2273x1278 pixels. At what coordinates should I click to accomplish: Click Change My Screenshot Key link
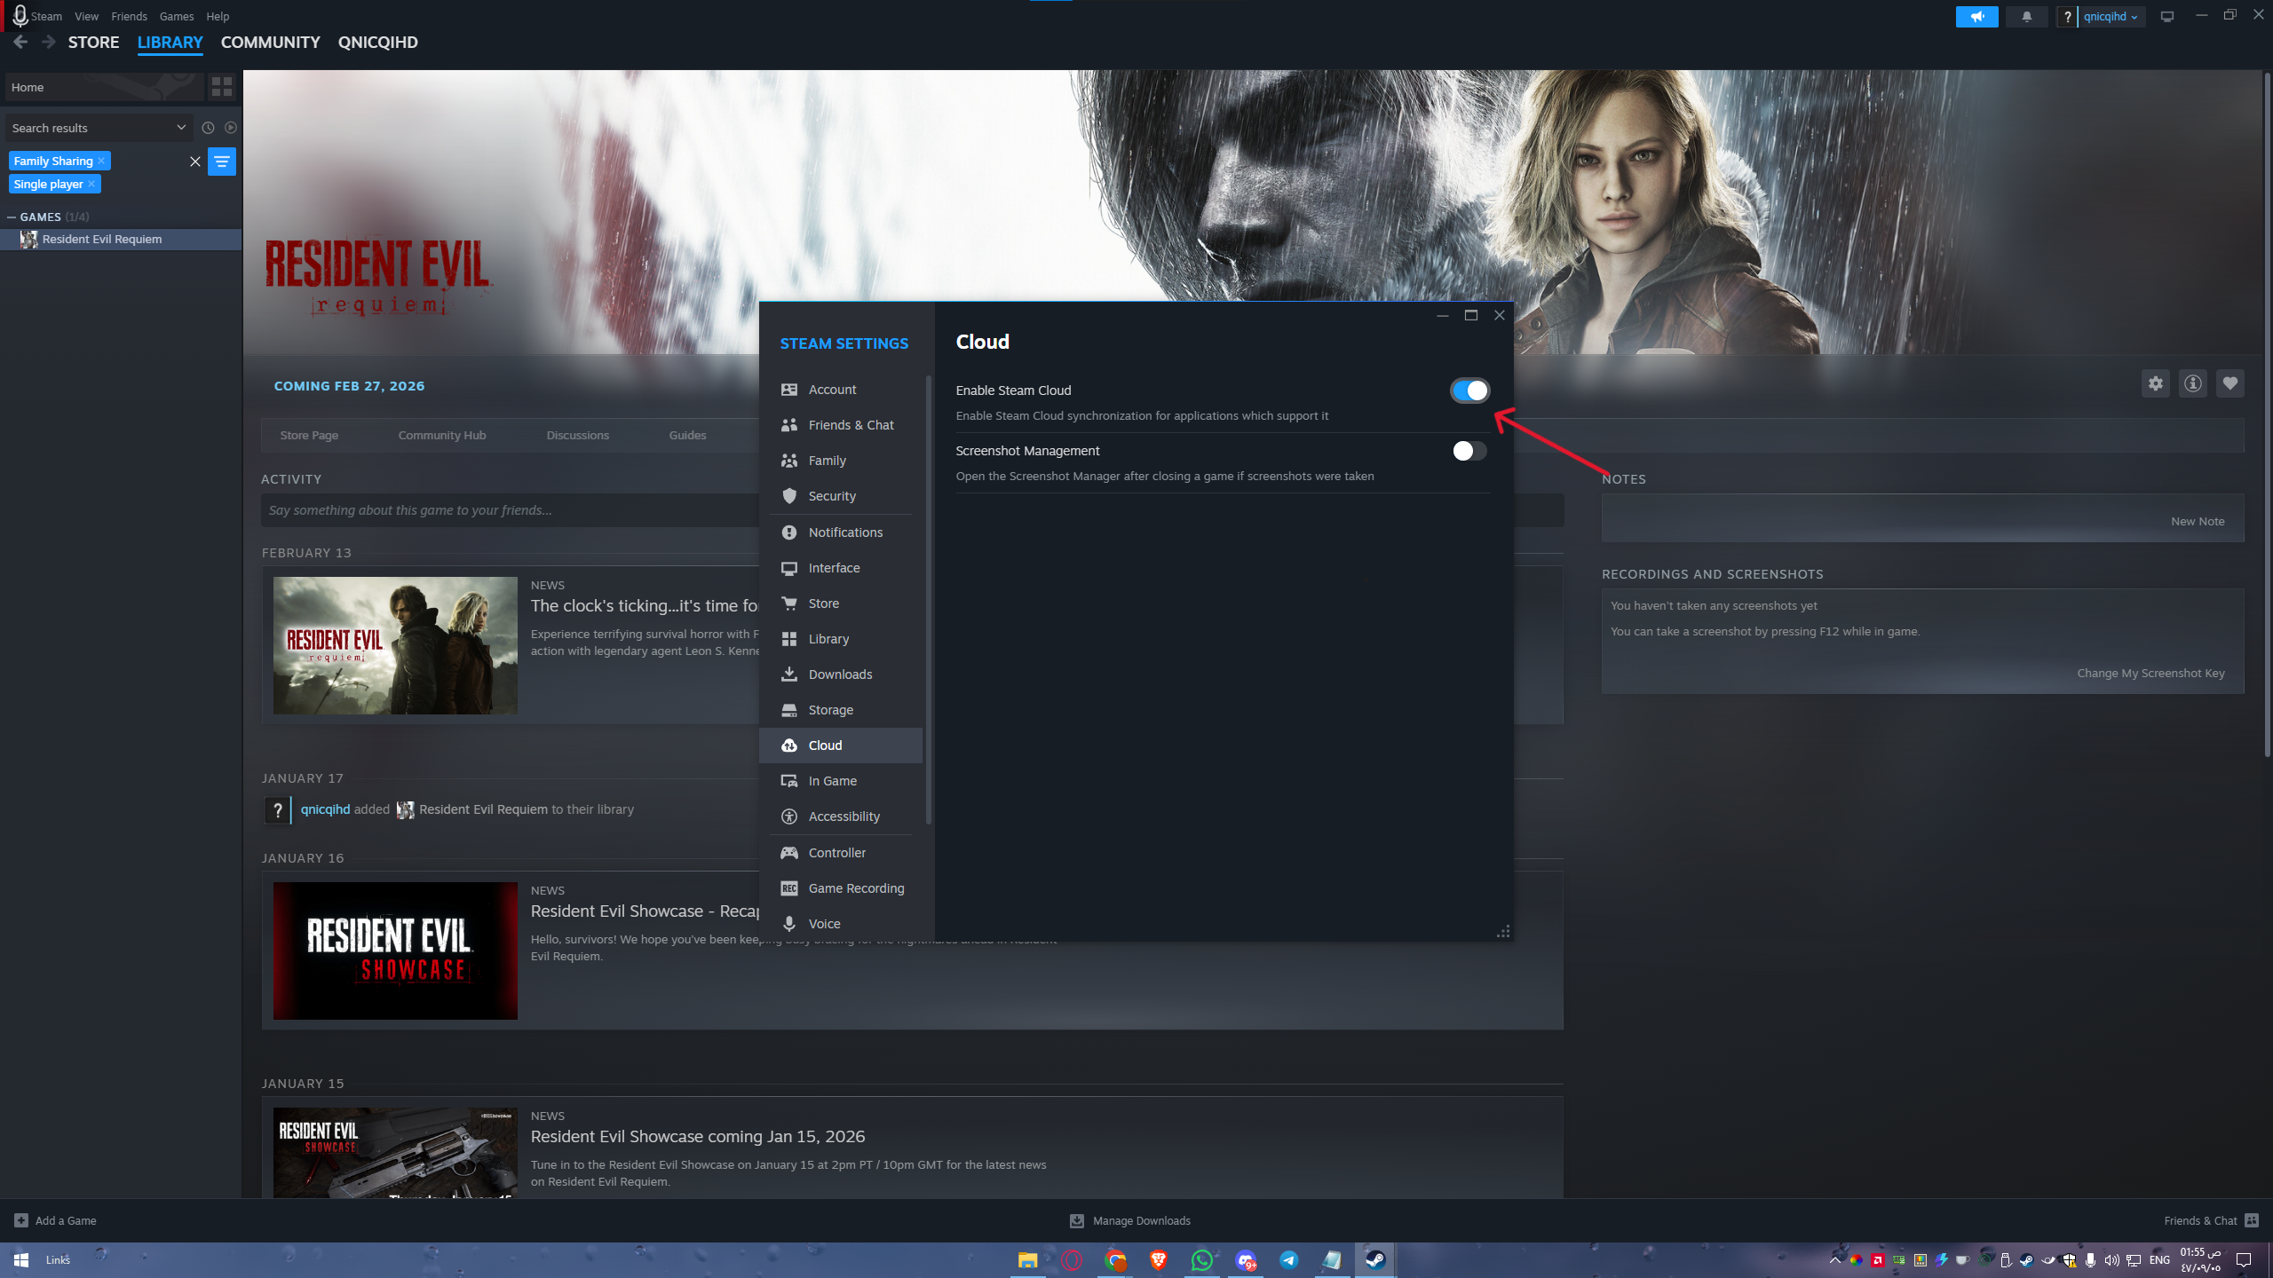point(2150,673)
